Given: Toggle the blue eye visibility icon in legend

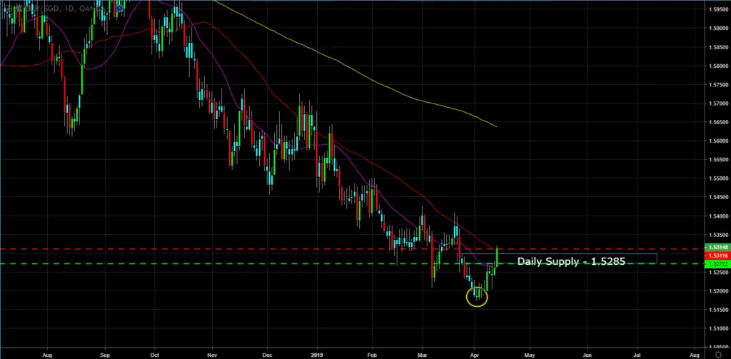Looking at the screenshot, I should (120, 8).
